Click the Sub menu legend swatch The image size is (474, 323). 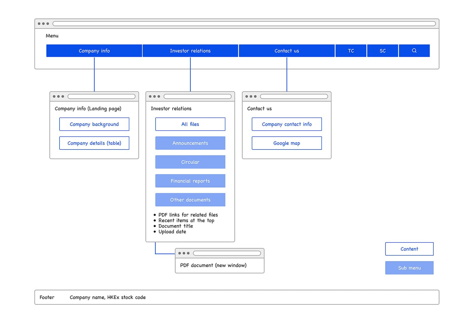409,268
